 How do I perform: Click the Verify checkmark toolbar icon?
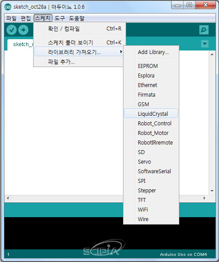[x=11, y=30]
